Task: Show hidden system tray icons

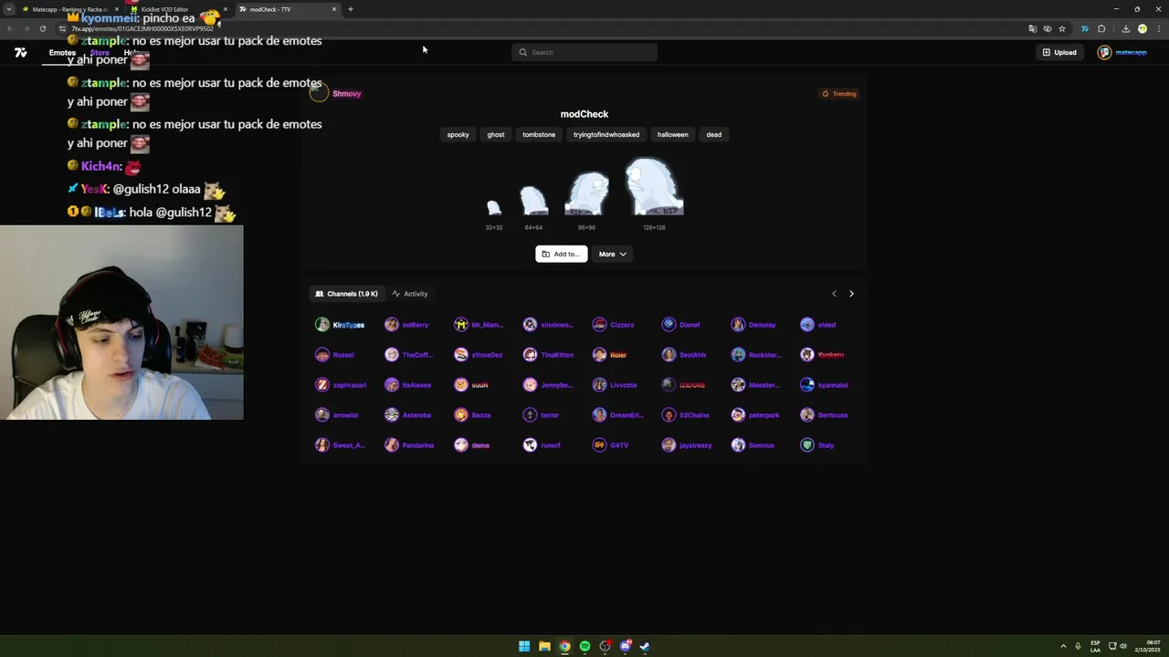Action: click(1063, 646)
